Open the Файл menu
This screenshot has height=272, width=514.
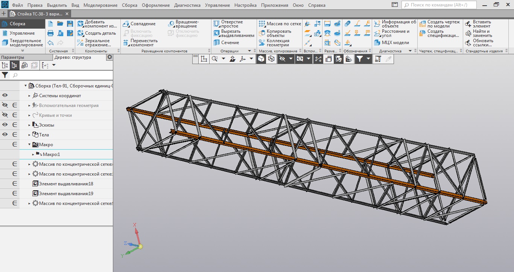point(17,5)
